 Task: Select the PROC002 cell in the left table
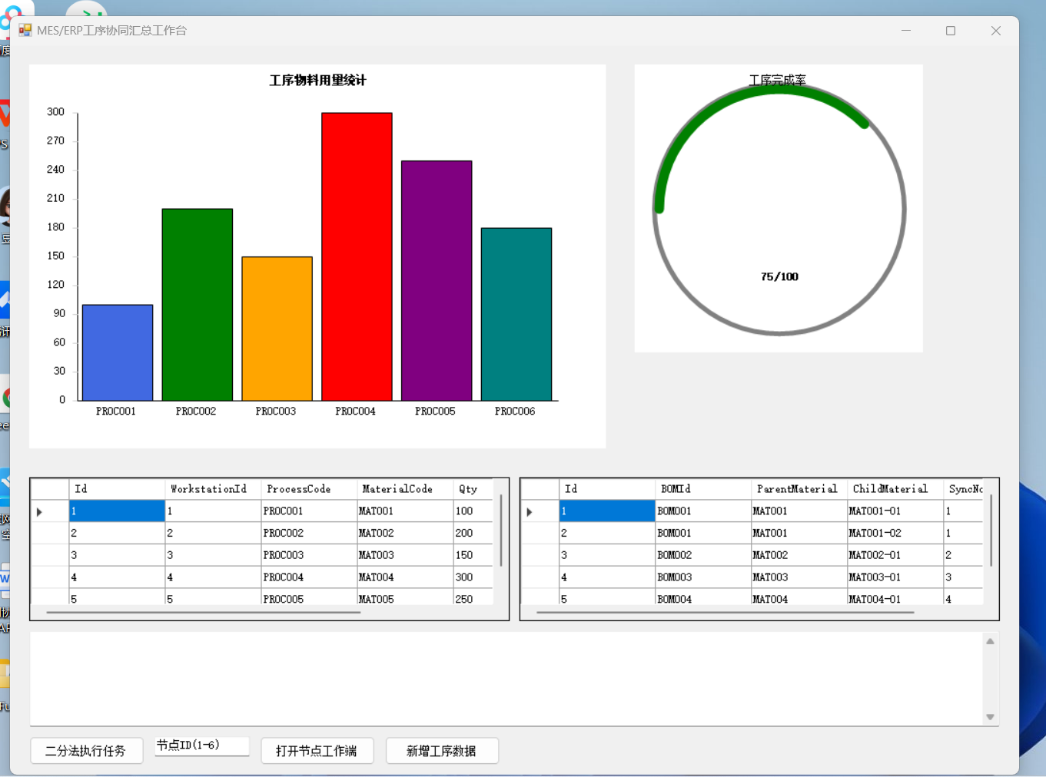(309, 533)
